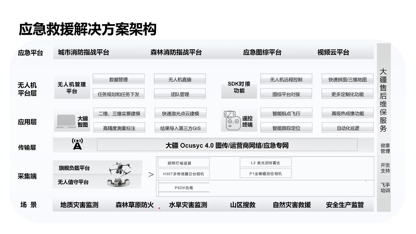Click L2 激光测绘雷达 payload box
The height and width of the screenshot is (234, 416).
[265, 163]
